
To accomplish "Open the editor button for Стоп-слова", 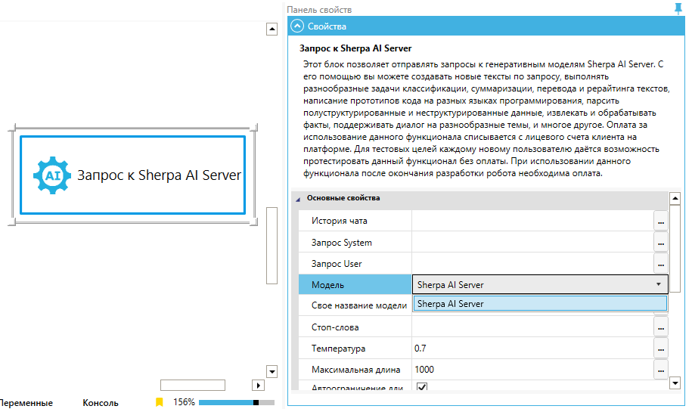I will 661,327.
